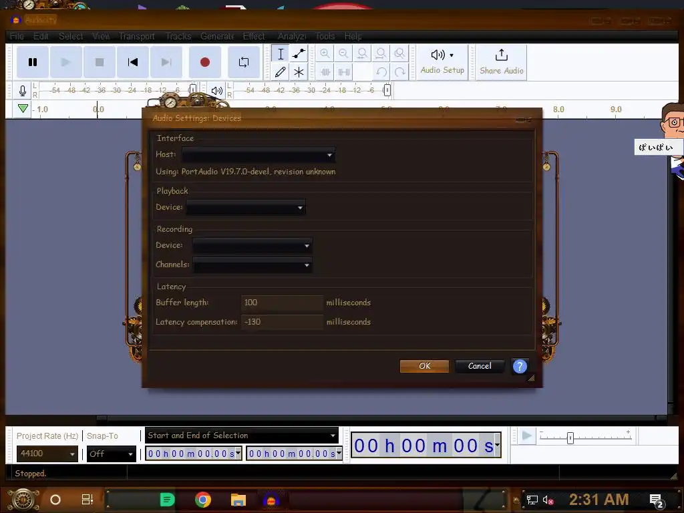The height and width of the screenshot is (513, 684).
Task: Click the Latency compensation input field
Action: 283,322
